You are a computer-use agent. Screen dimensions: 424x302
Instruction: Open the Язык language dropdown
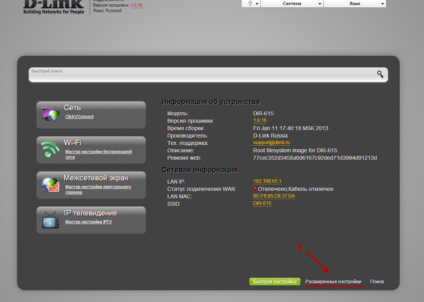click(355, 4)
